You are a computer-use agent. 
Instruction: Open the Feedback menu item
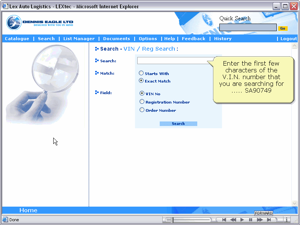(193, 39)
